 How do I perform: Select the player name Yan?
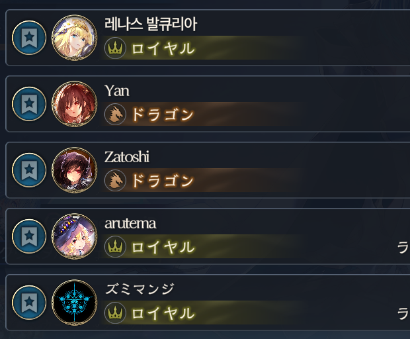tap(117, 91)
